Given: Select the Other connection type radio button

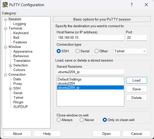Looking at the screenshot, I should click(97, 51).
